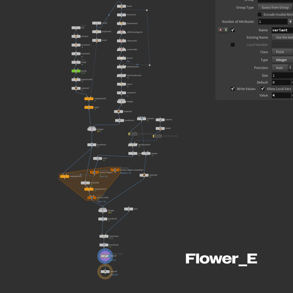Screen dimensions: 293x293
Task: Select the copytopoints2 node
Action: [89, 99]
